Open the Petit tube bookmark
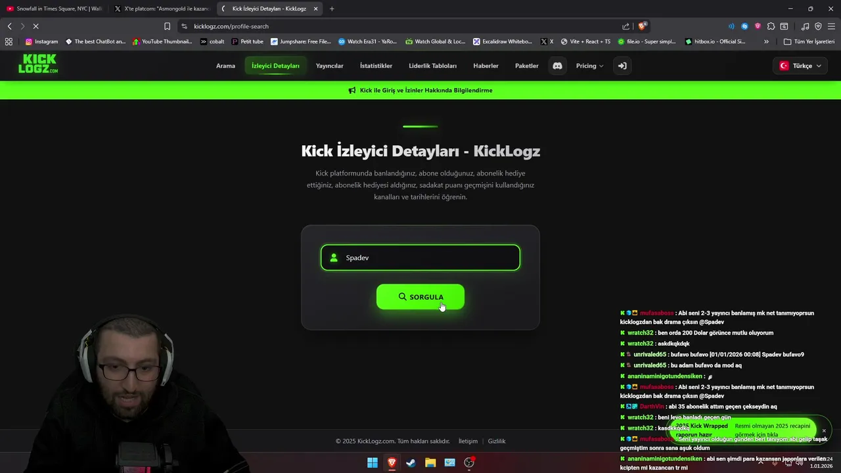The width and height of the screenshot is (841, 473). coord(248,41)
